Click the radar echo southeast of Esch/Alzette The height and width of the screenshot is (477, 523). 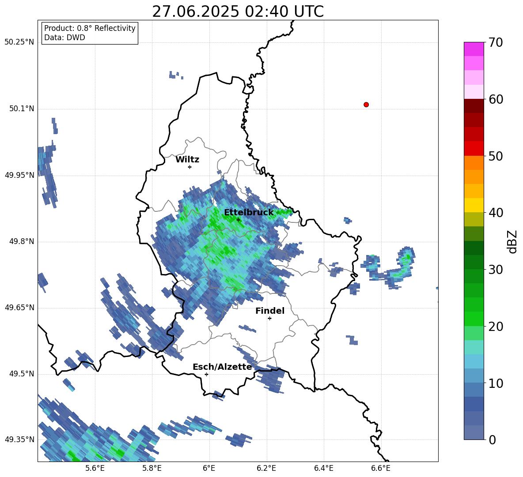point(272,379)
